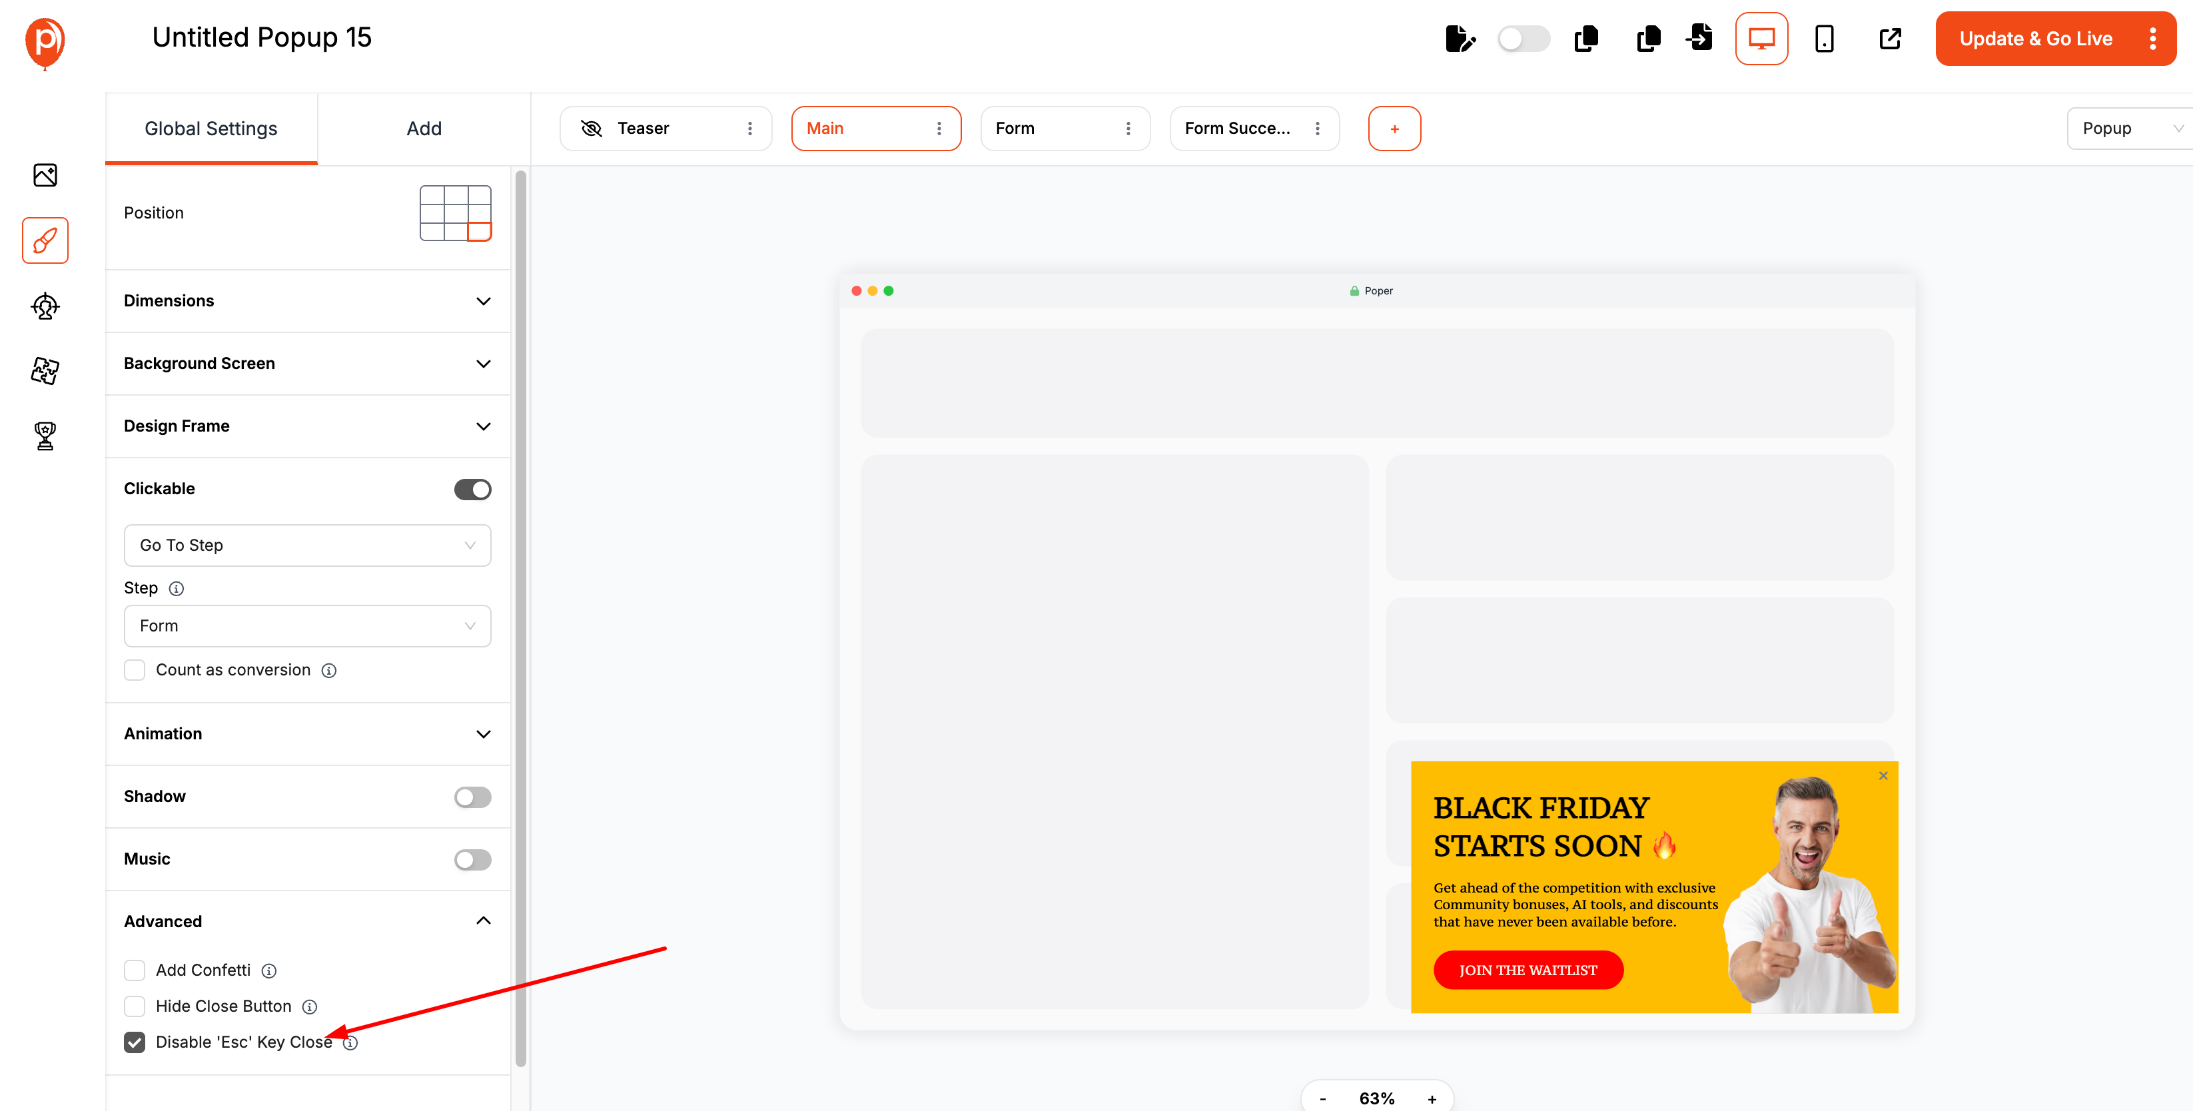Expand the Dimensions section
The height and width of the screenshot is (1111, 2193).
[x=307, y=301]
